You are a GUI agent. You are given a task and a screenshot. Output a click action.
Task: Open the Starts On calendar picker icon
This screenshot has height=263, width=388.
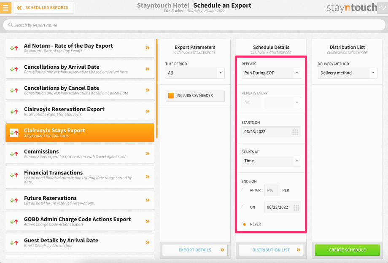pos(295,132)
